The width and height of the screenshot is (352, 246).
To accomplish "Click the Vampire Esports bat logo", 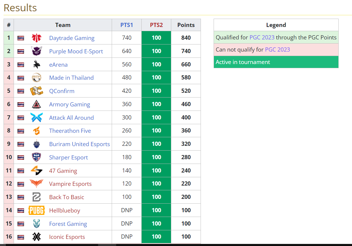I will tap(36, 184).
